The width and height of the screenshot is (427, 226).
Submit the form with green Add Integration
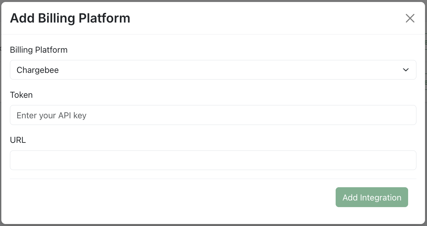point(372,198)
